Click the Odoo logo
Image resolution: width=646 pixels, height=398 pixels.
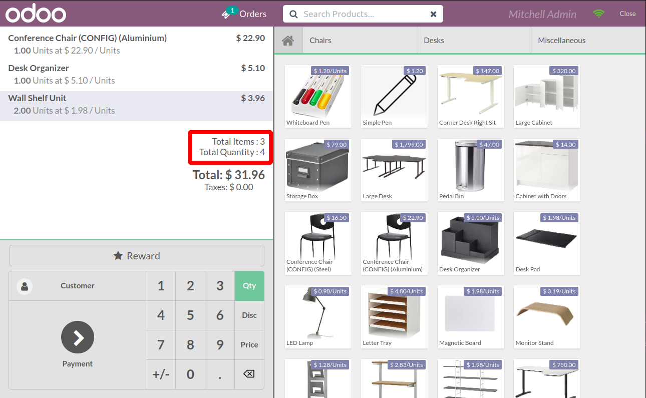[36, 14]
